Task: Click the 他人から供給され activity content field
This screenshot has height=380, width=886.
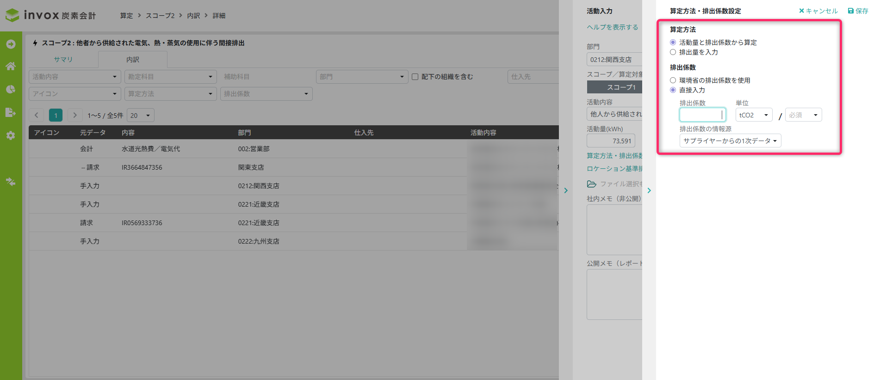Action: pos(614,114)
